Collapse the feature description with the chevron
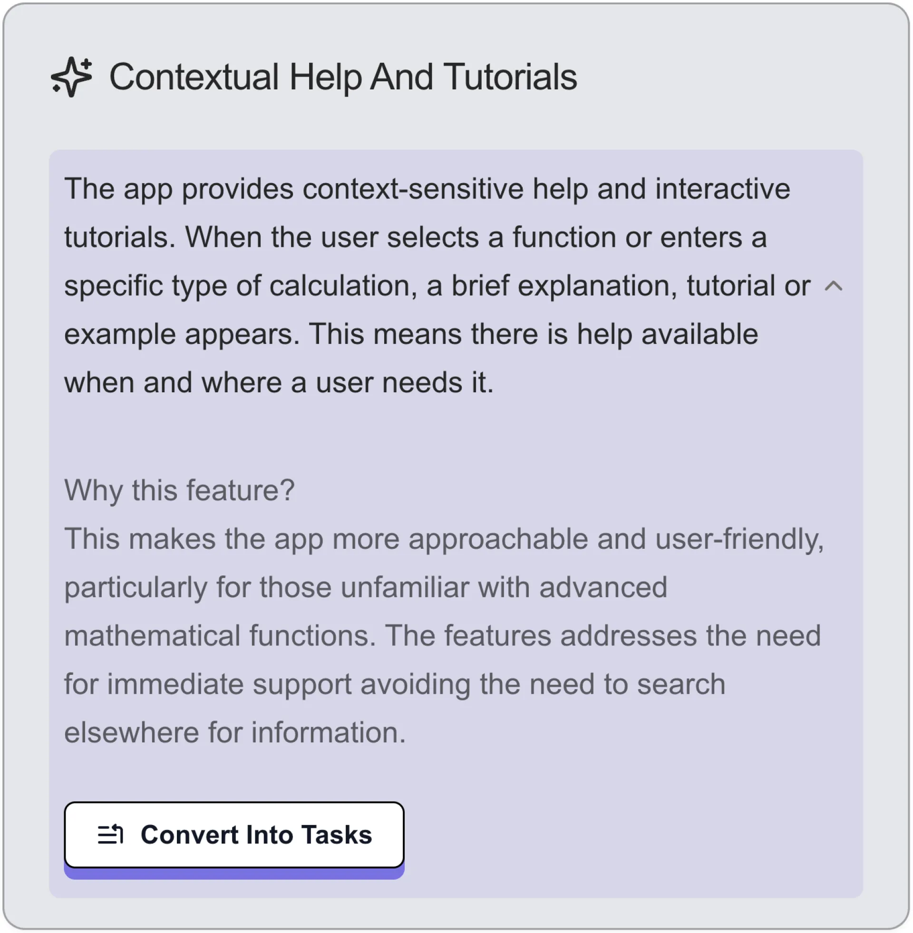The image size is (913, 933). [x=834, y=286]
